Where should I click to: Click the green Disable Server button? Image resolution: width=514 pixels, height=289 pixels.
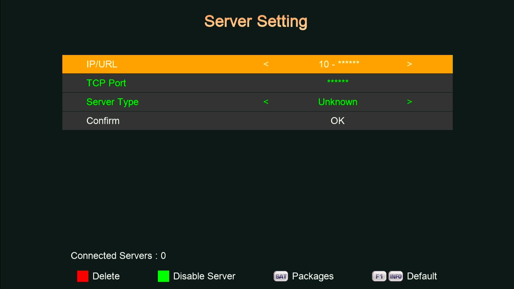click(x=163, y=276)
